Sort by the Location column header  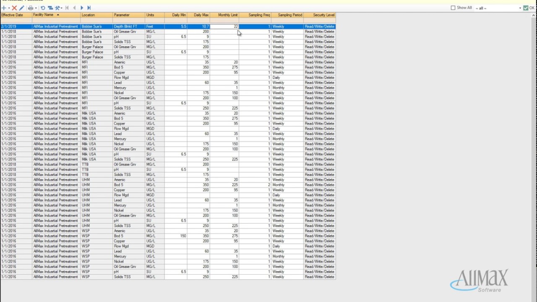96,15
